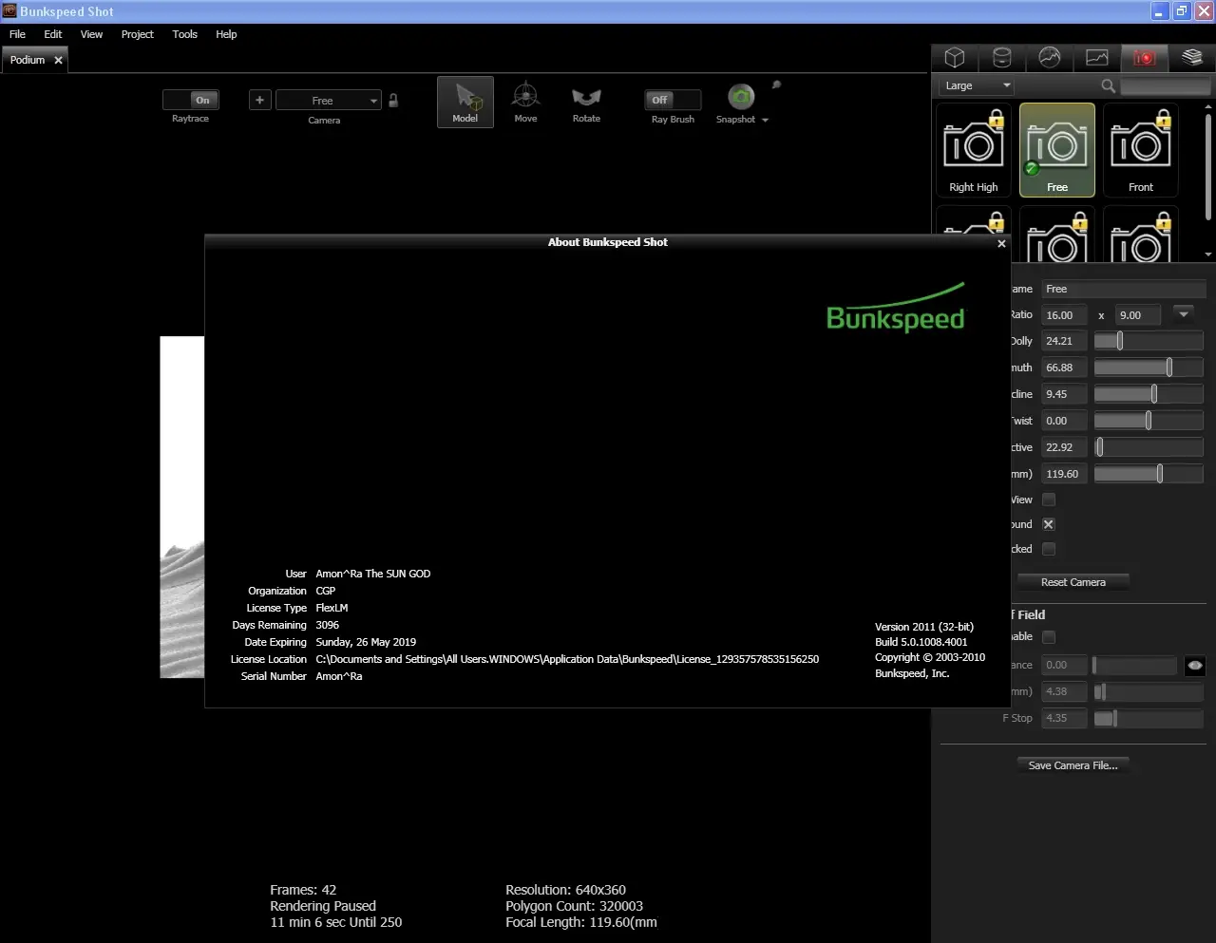
Task: Click the camera list scrollbar down arrow
Action: tap(1208, 255)
